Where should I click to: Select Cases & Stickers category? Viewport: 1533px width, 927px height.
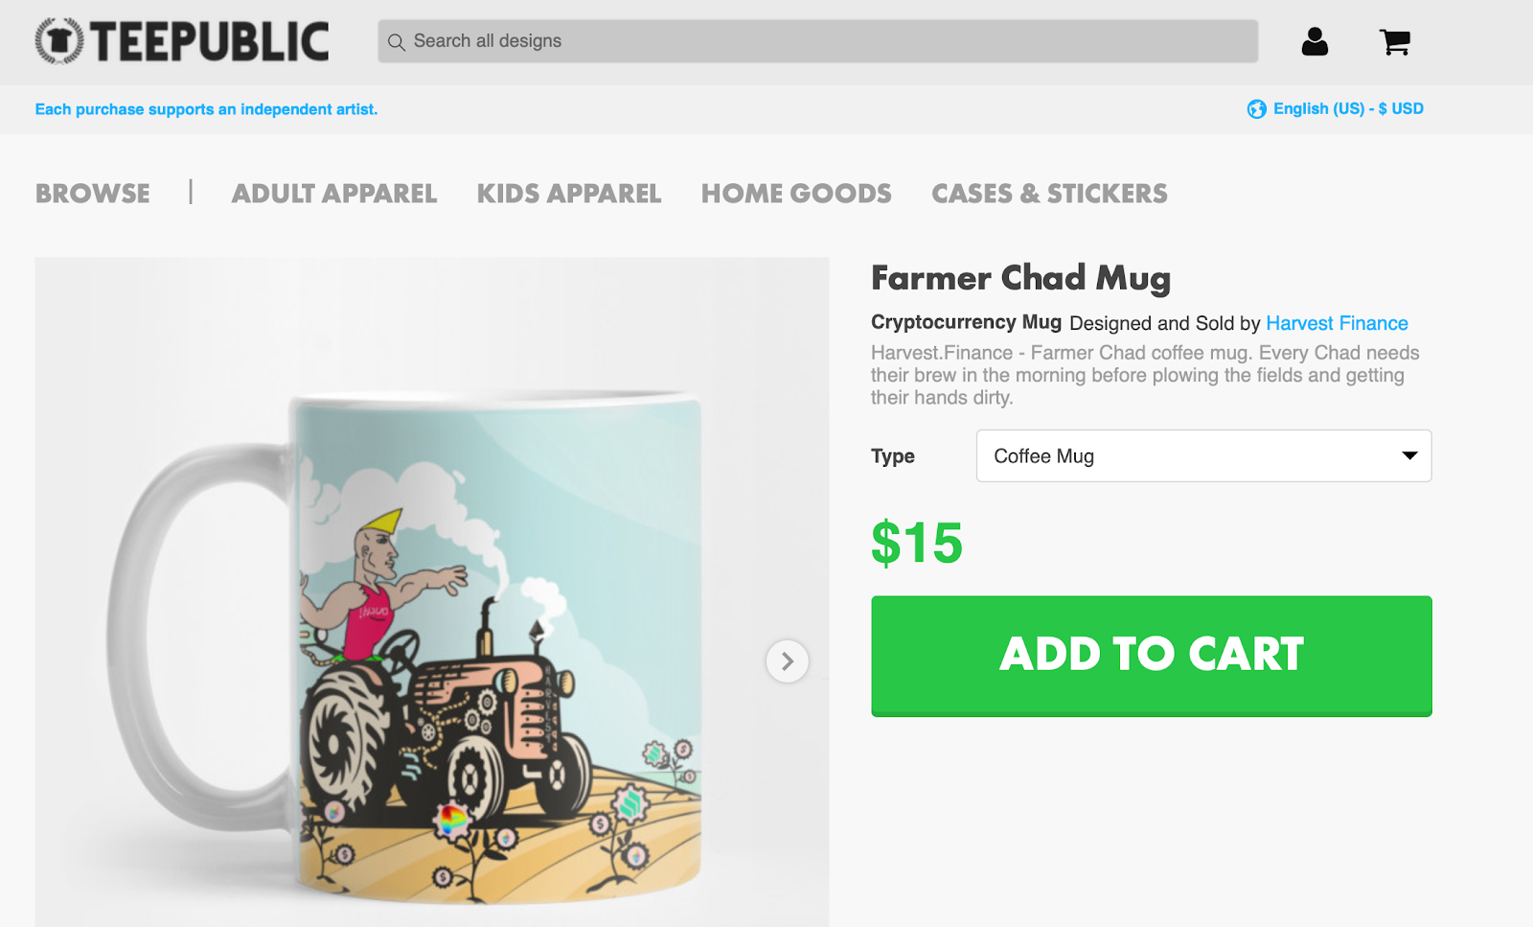click(x=1049, y=194)
